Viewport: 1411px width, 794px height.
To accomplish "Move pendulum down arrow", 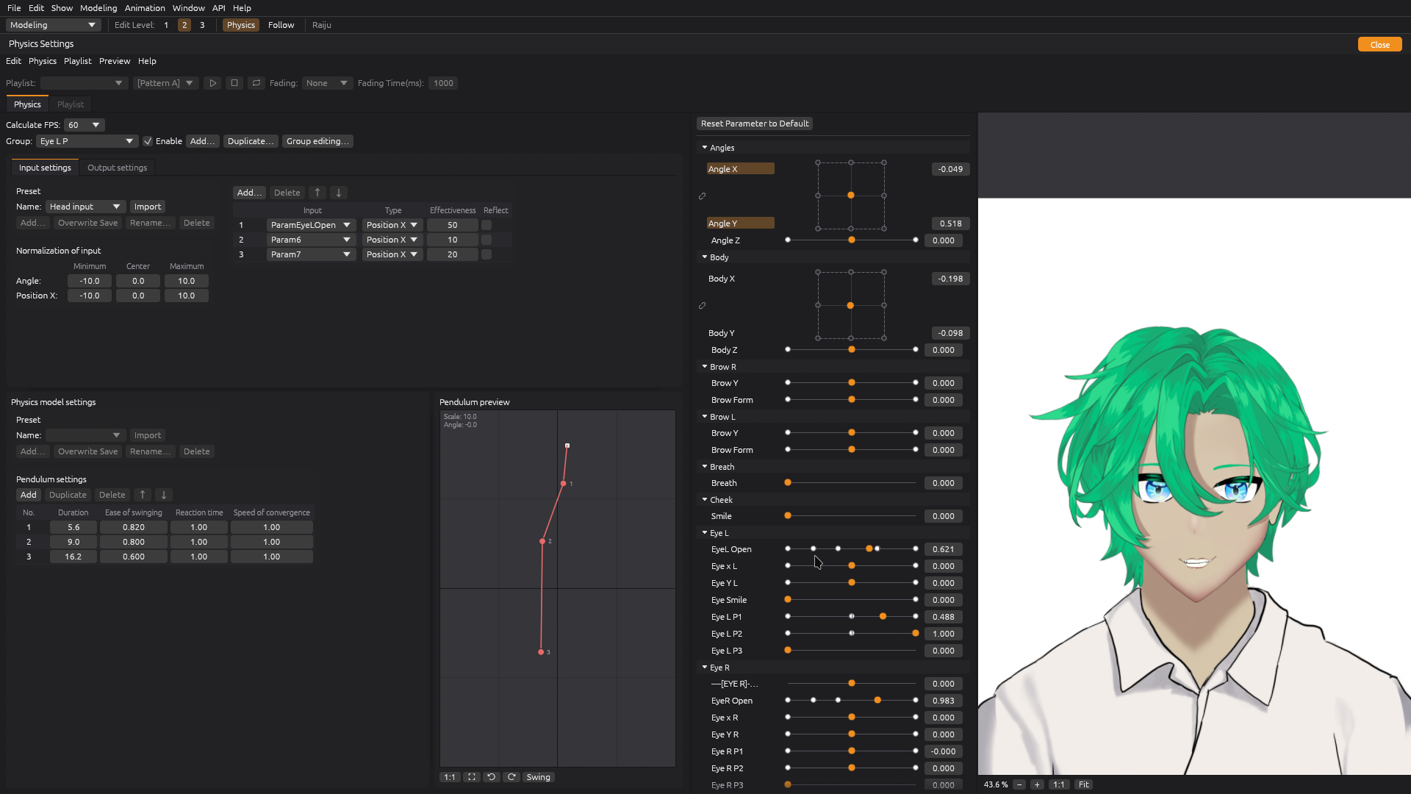I will coord(164,495).
